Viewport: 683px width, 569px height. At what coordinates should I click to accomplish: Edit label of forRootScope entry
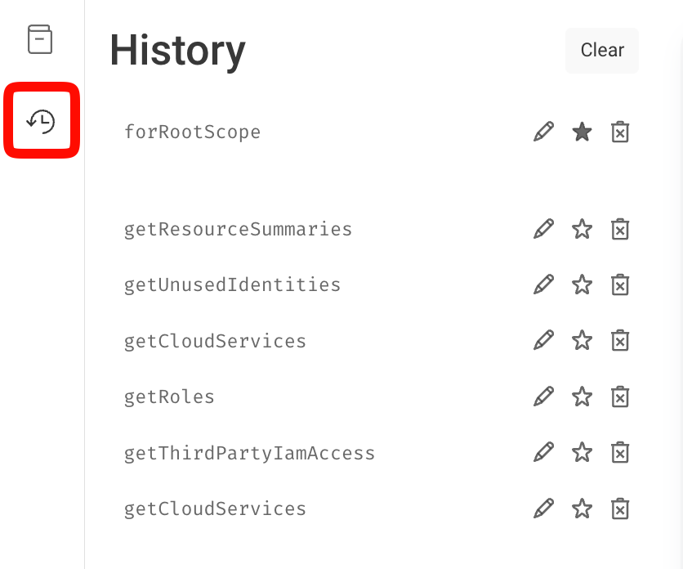point(543,132)
